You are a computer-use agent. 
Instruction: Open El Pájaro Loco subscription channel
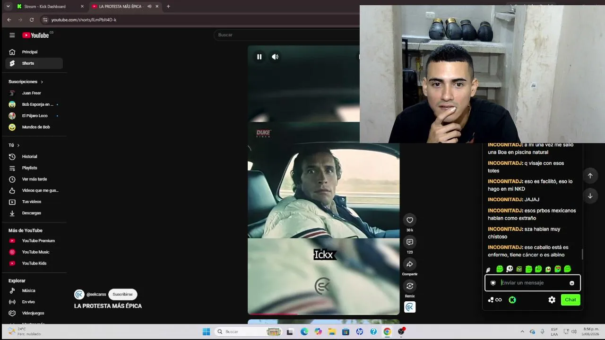coord(34,116)
